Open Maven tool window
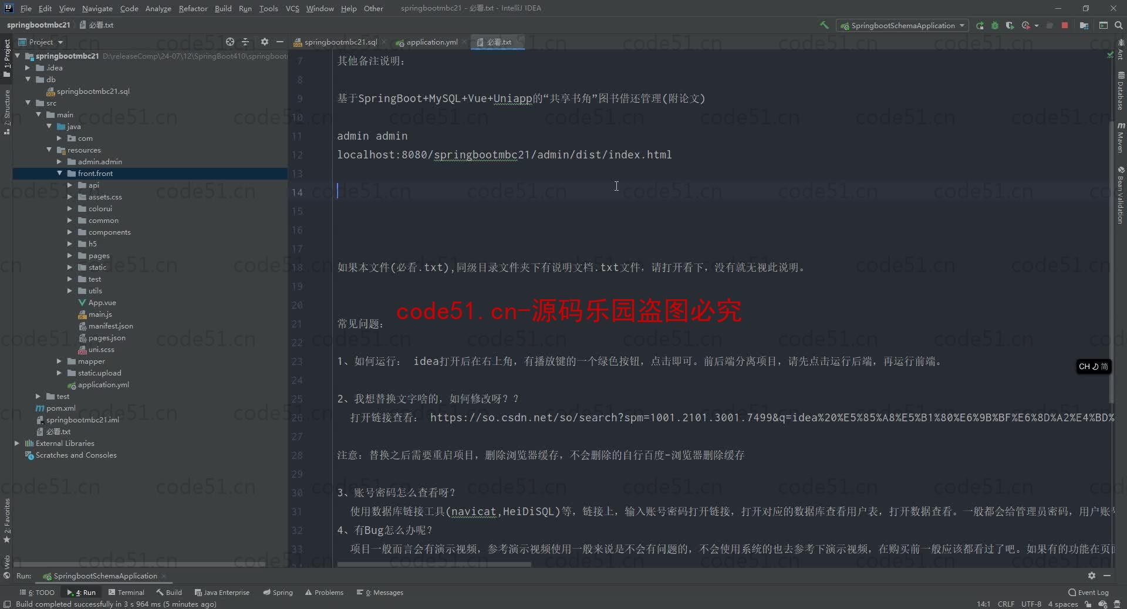 coord(1121,137)
